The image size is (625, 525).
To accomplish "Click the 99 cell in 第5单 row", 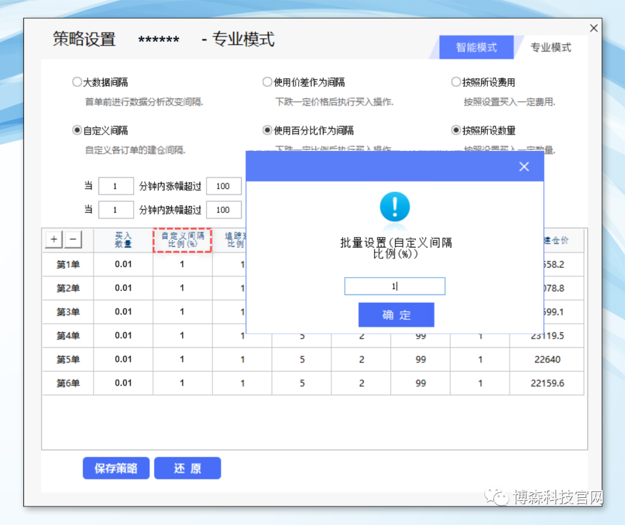I will point(421,359).
